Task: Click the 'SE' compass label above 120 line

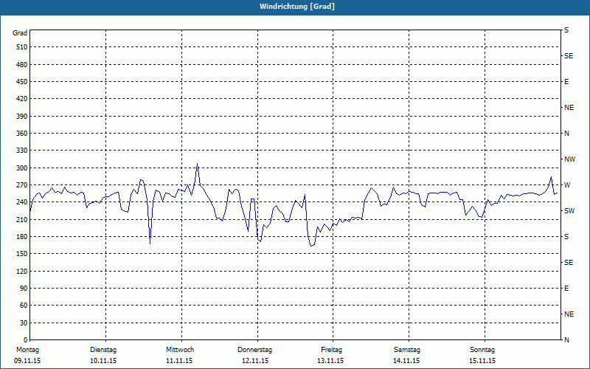Action: pos(569,263)
